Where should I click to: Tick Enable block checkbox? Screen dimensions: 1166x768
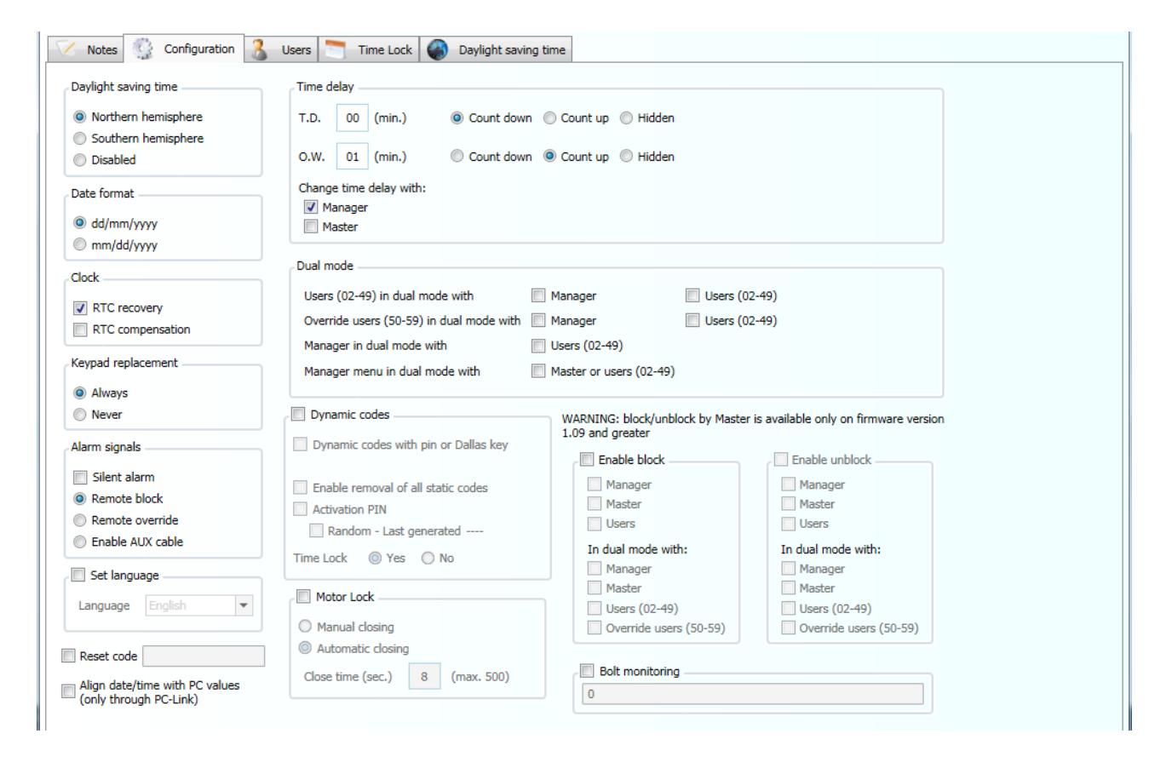(x=587, y=460)
